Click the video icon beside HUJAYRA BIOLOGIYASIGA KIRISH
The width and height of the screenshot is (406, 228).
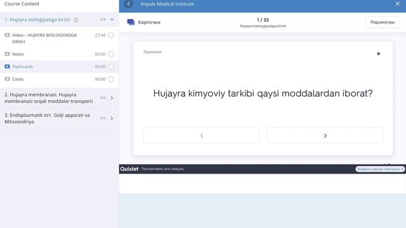(7, 35)
